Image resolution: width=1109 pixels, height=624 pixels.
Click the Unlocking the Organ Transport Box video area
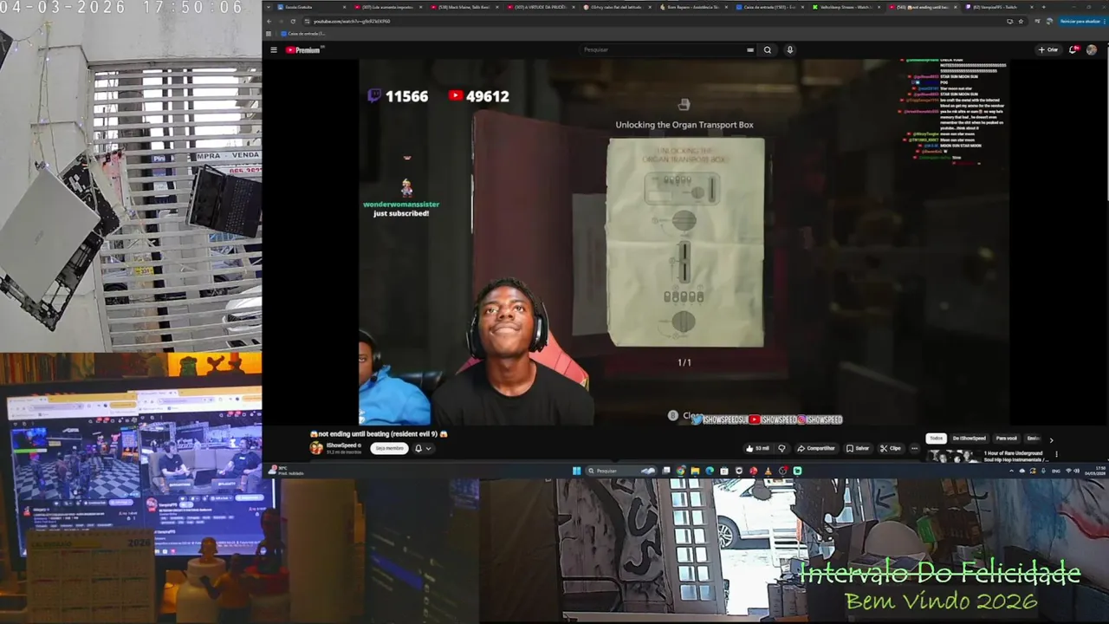point(684,243)
